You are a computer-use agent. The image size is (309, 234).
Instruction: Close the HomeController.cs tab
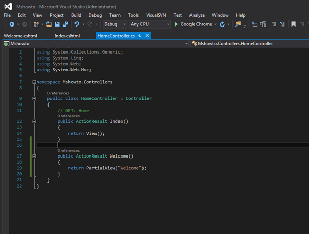point(147,36)
